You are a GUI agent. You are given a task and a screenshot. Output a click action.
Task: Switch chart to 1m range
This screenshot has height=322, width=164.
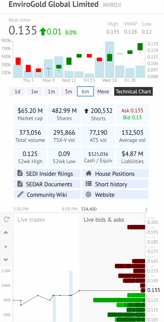(51, 92)
